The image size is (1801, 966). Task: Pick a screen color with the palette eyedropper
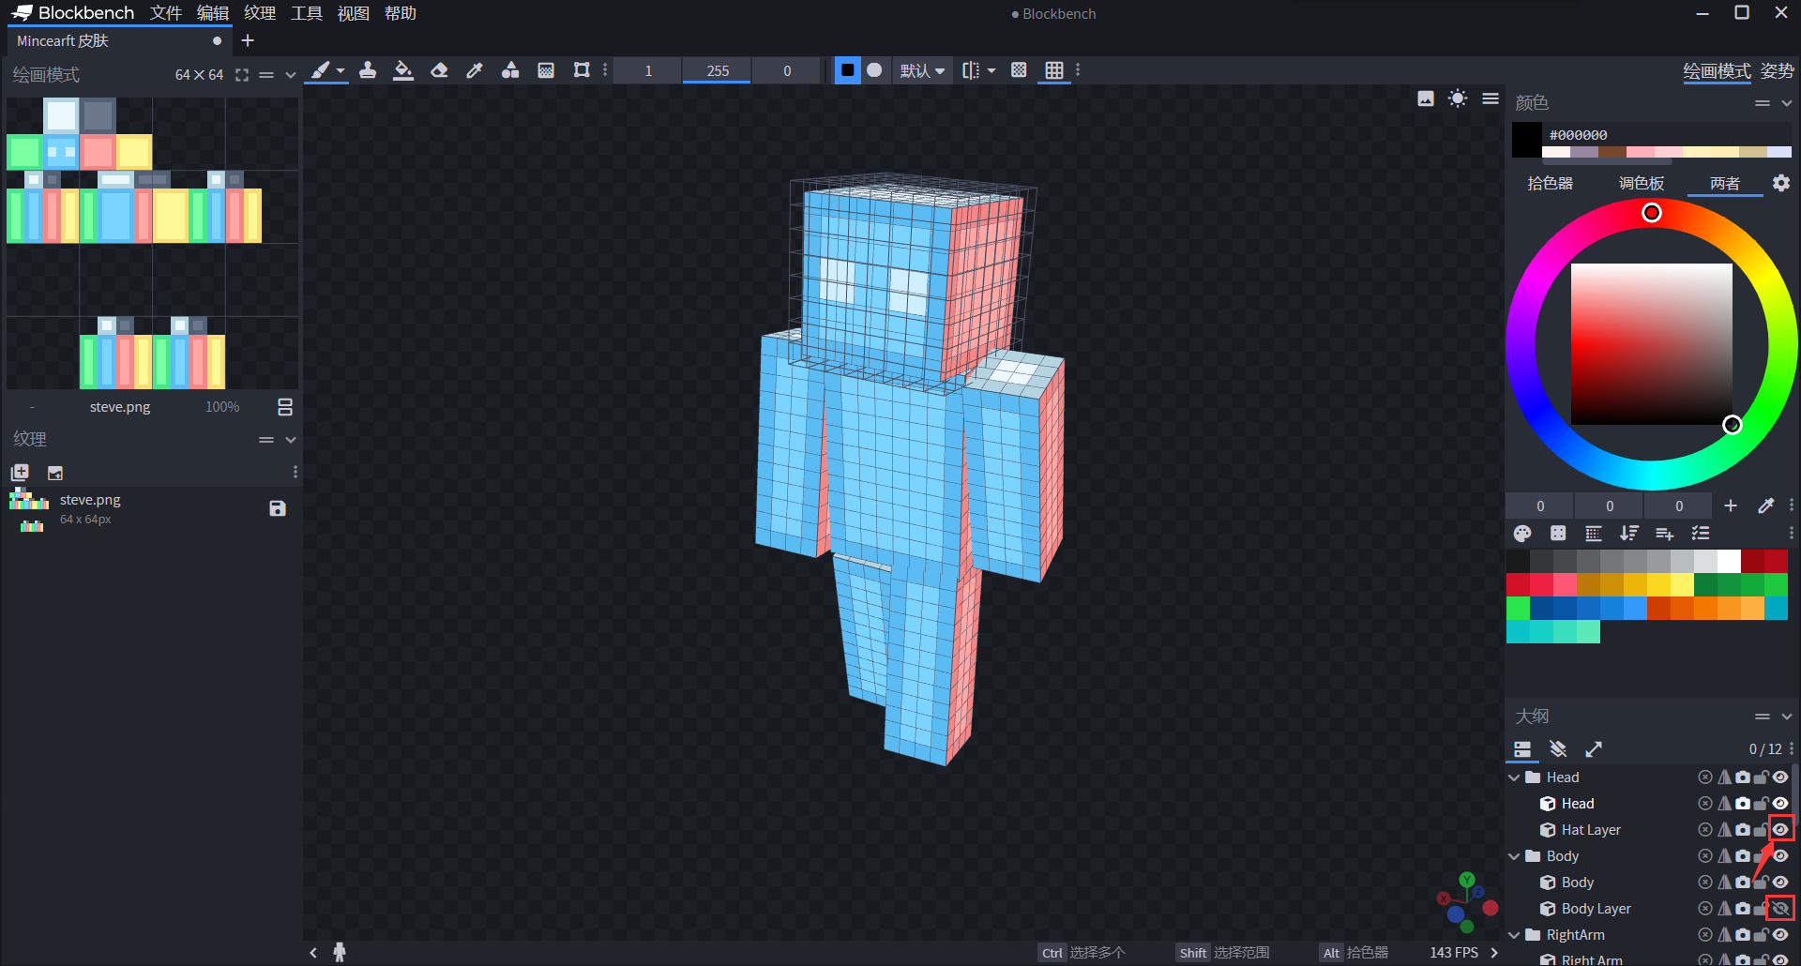point(1766,506)
